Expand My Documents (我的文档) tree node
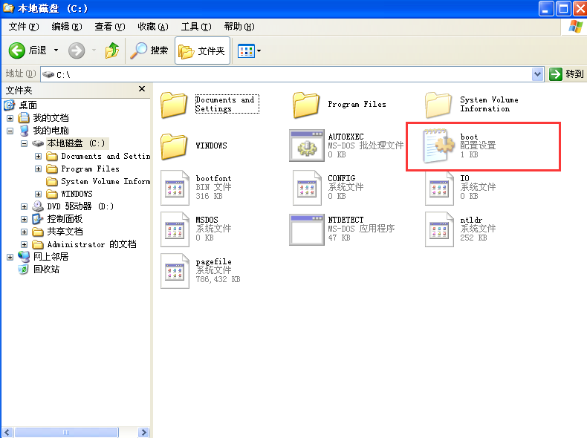The width and height of the screenshot is (587, 438). tap(10, 118)
